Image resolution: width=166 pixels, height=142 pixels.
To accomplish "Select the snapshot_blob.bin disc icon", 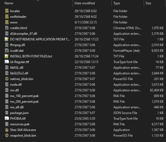I will coord(7,136).
